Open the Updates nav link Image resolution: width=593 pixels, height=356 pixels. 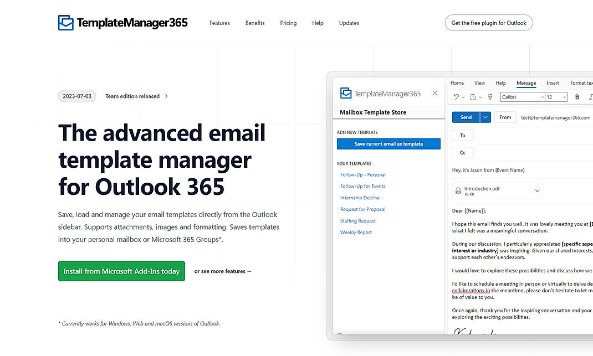pos(349,23)
